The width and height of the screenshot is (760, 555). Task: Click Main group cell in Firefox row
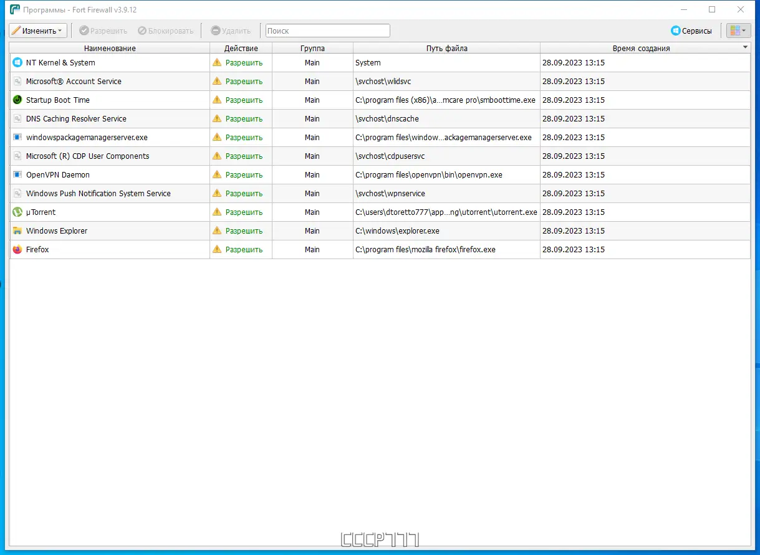[312, 249]
